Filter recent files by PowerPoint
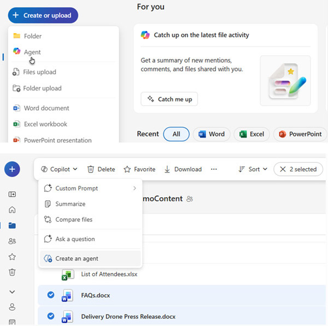328x326 pixels. (300, 134)
